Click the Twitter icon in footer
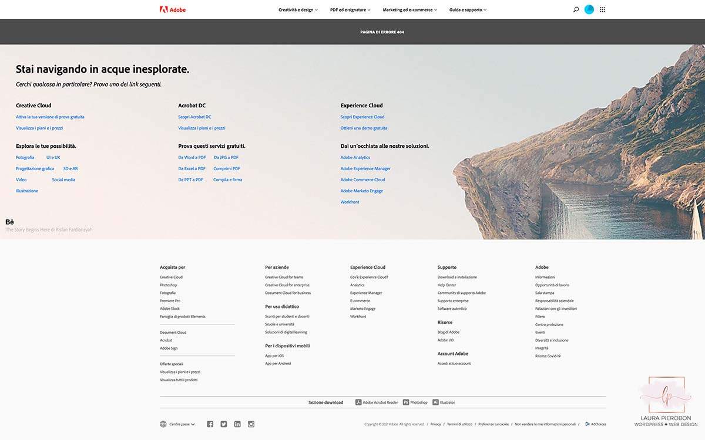This screenshot has width=705, height=440. coord(224,424)
